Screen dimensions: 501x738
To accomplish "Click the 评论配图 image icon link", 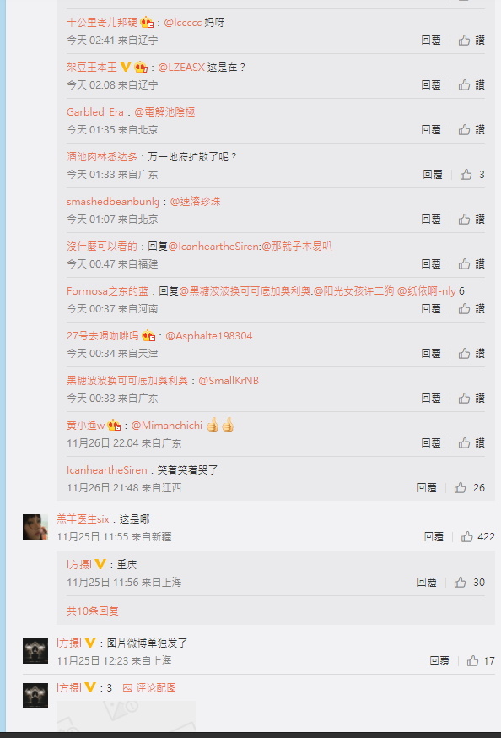I will pyautogui.click(x=149, y=687).
